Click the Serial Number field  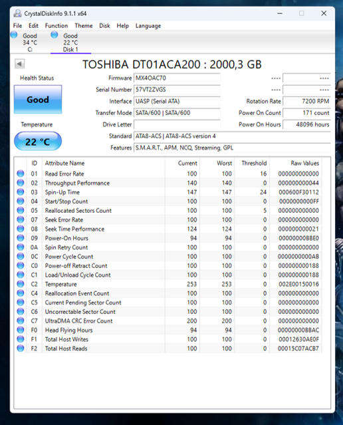point(177,90)
